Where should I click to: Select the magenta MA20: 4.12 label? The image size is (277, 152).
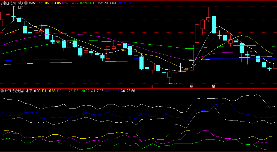[71, 3]
